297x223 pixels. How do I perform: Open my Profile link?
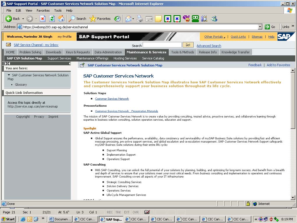[x=65, y=37]
